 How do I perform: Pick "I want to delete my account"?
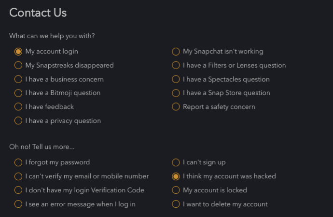tap(176, 204)
